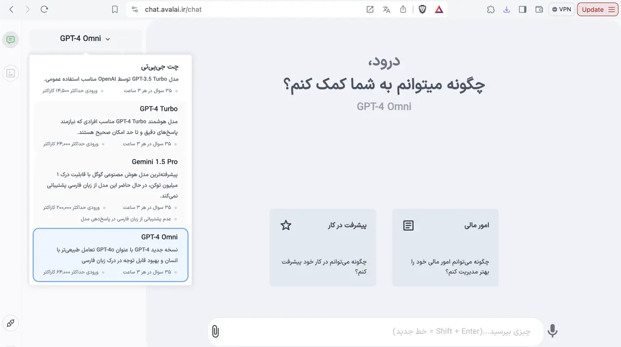Show browser downloads

pos(507,9)
